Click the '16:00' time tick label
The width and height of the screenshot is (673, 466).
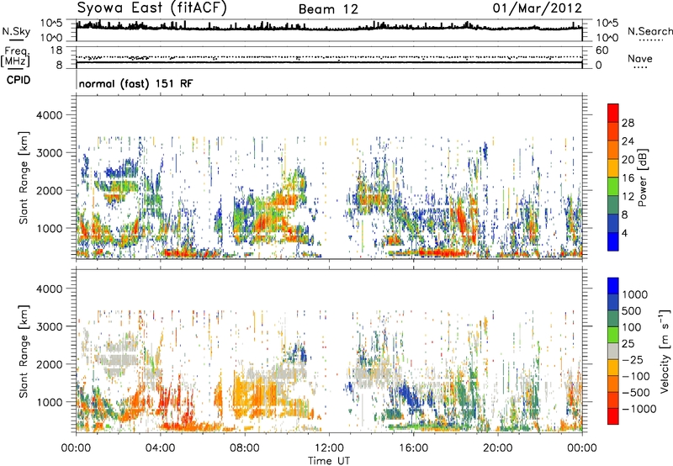[413, 448]
